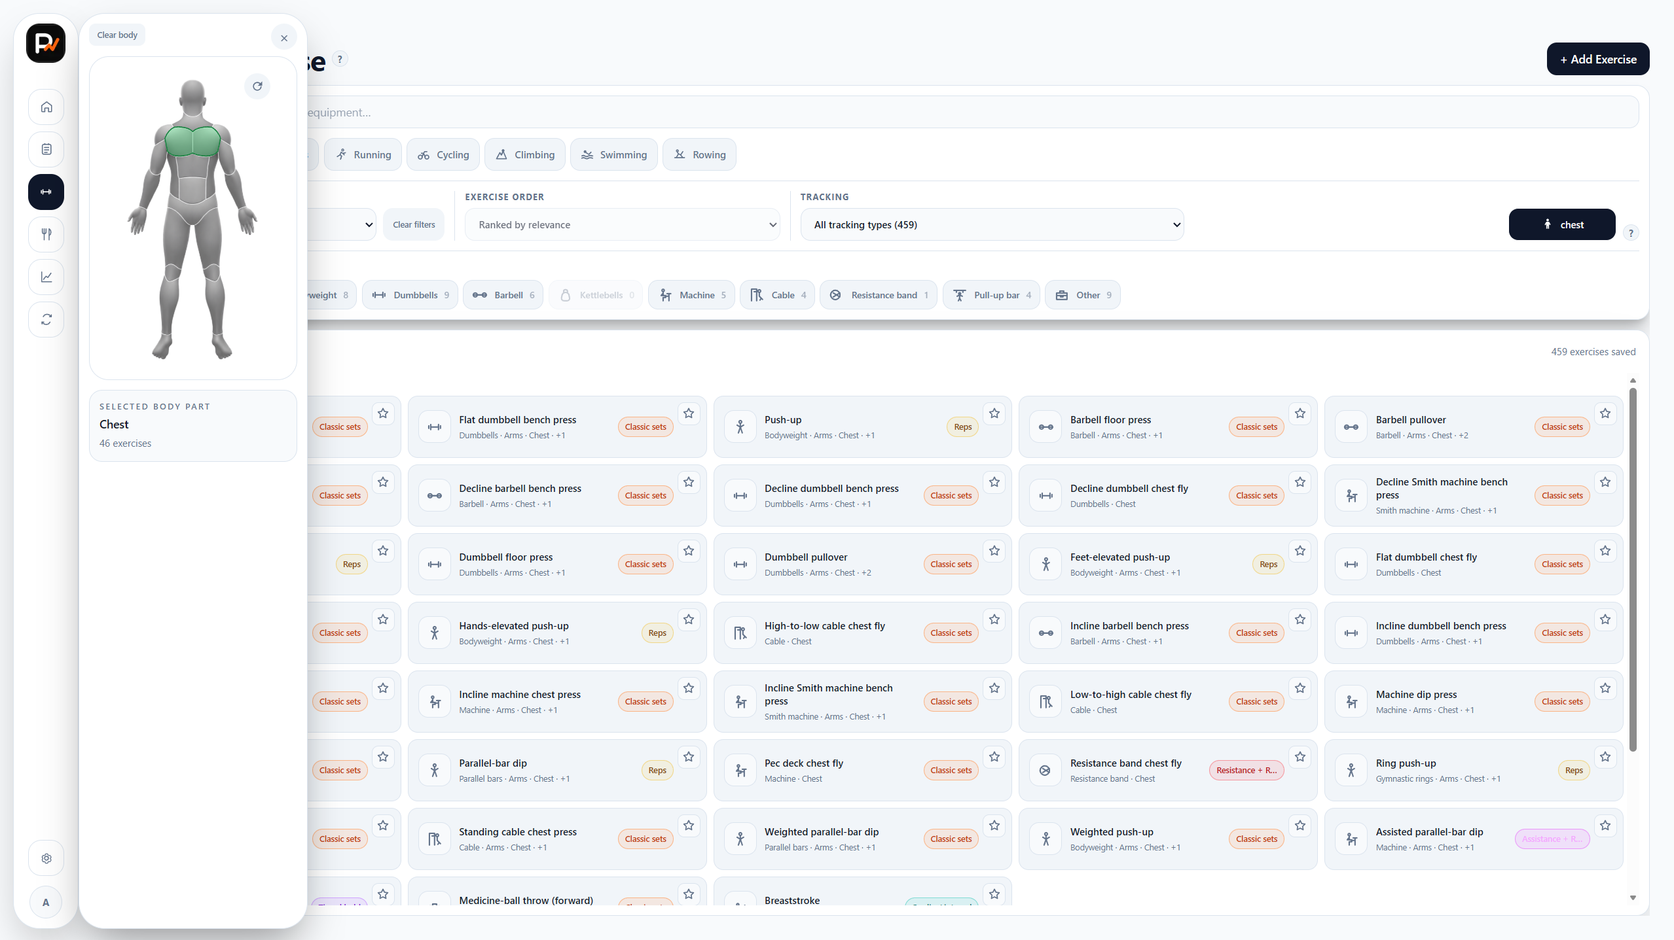Favorite the Pec deck chest fly
The width and height of the screenshot is (1674, 940).
[994, 757]
